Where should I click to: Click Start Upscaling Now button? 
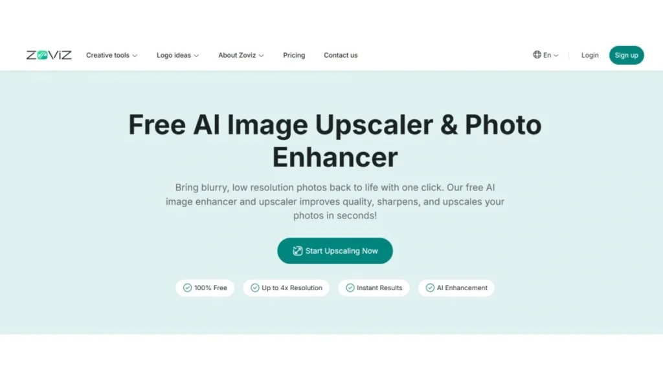point(335,251)
